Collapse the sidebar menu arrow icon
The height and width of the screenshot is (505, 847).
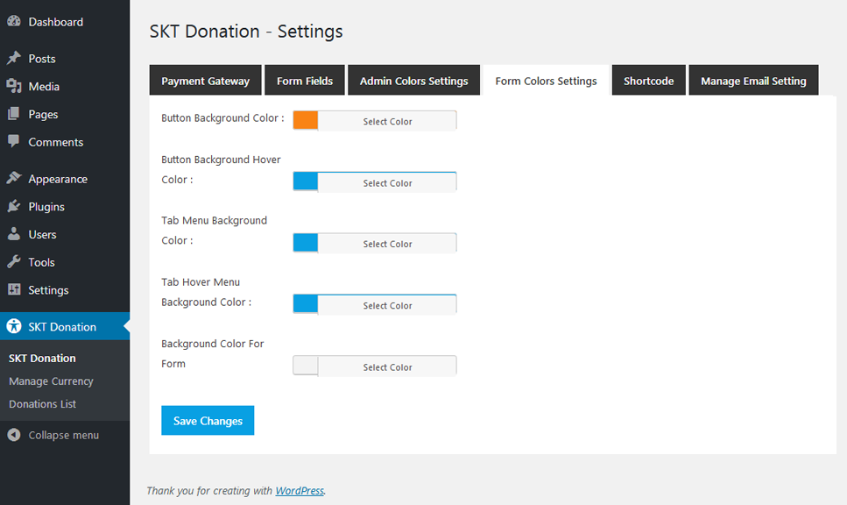(14, 435)
